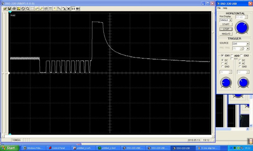Click the circle-slash clear icon in toolbar
Viewport: 253px width, 151px height.
pos(23,9)
